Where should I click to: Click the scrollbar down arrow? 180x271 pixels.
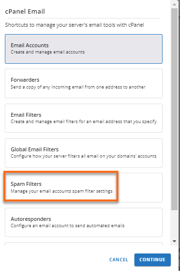174,241
